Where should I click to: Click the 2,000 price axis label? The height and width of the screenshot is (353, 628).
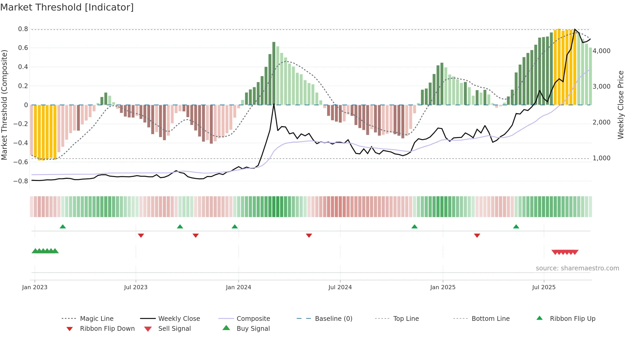click(602, 122)
